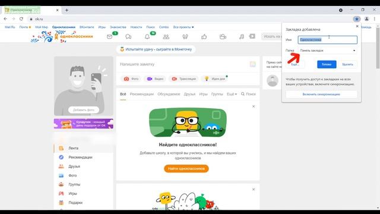Screen dimensions: 380x214
Task: Expand the Все проекты dropdown
Action: pyautogui.click(x=183, y=27)
